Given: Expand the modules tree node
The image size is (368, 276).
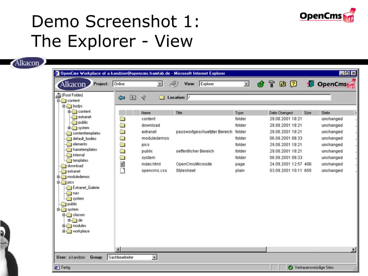Looking at the screenshot, I should tap(64, 226).
